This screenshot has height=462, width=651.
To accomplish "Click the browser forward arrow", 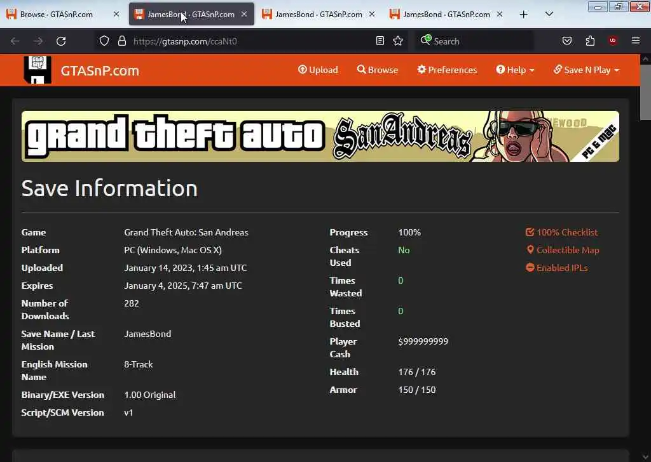I will pos(38,41).
